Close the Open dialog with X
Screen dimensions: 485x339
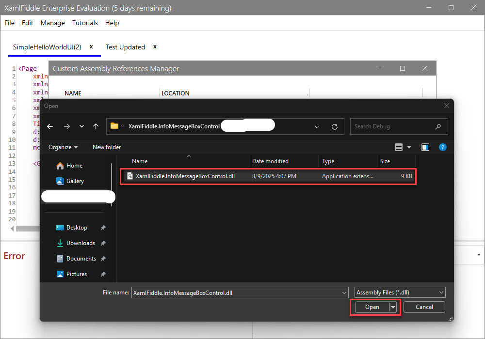pyautogui.click(x=446, y=106)
